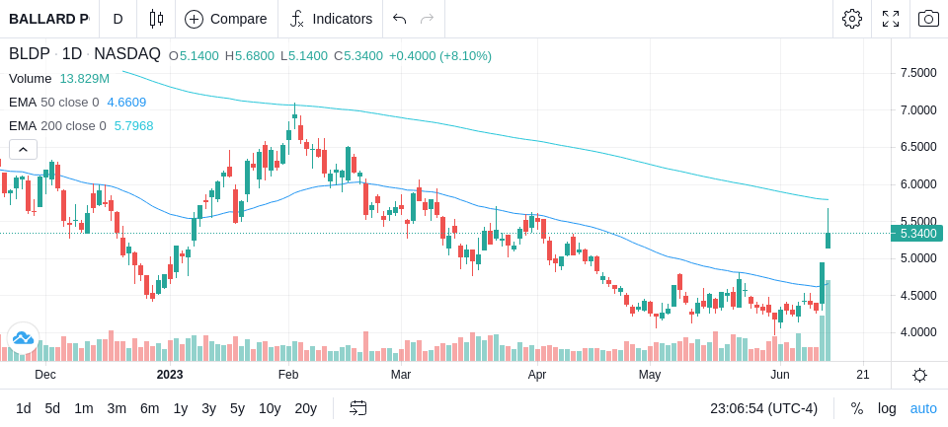Screen dimensions: 948x427
Task: Click the 5.3400 current price label
Action: pyautogui.click(x=916, y=234)
